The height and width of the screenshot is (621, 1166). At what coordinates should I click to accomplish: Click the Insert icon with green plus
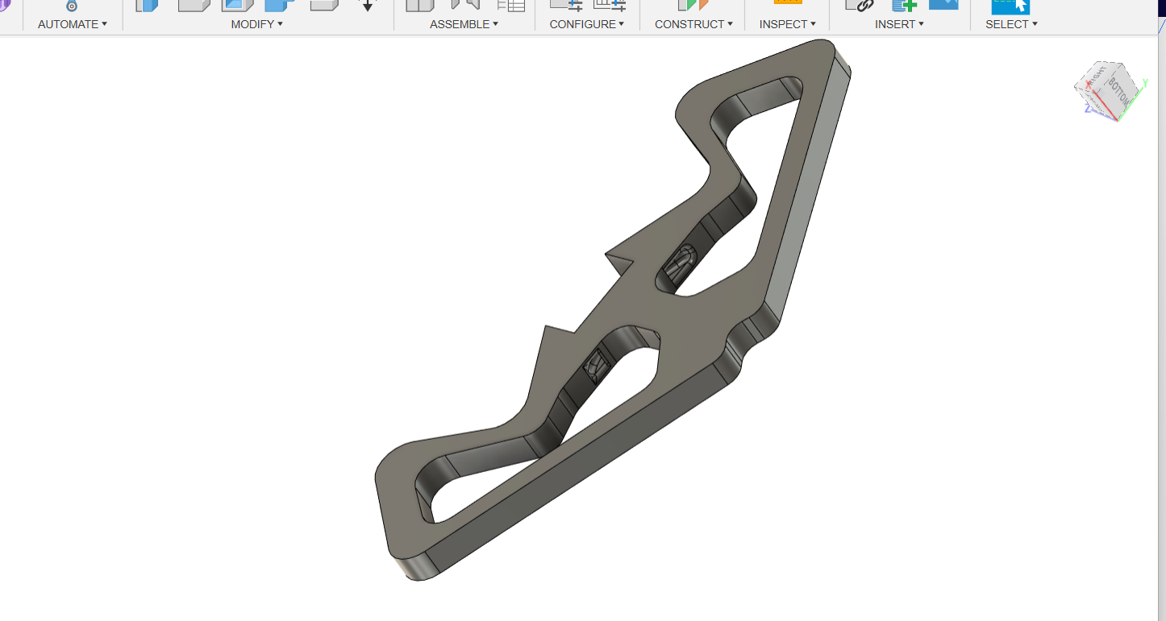pyautogui.click(x=904, y=5)
